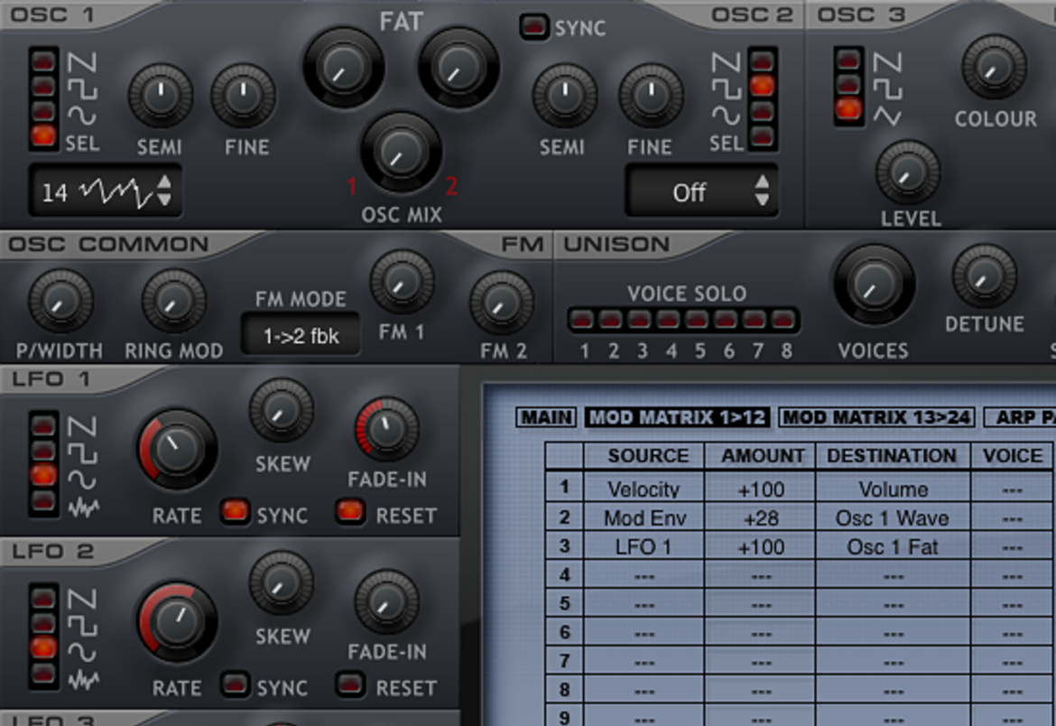Switch to MOD MATRIX 1>12 tab
Screen dimensions: 1056x726
677,417
